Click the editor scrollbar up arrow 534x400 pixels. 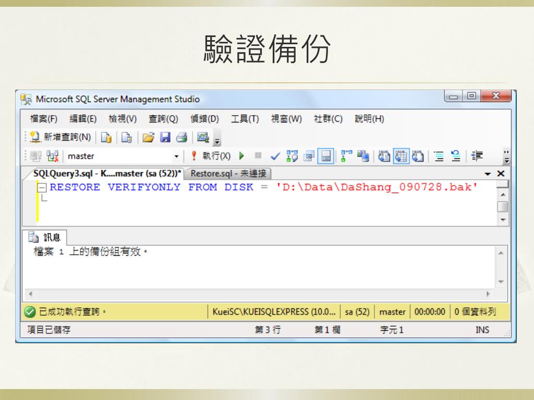503,195
